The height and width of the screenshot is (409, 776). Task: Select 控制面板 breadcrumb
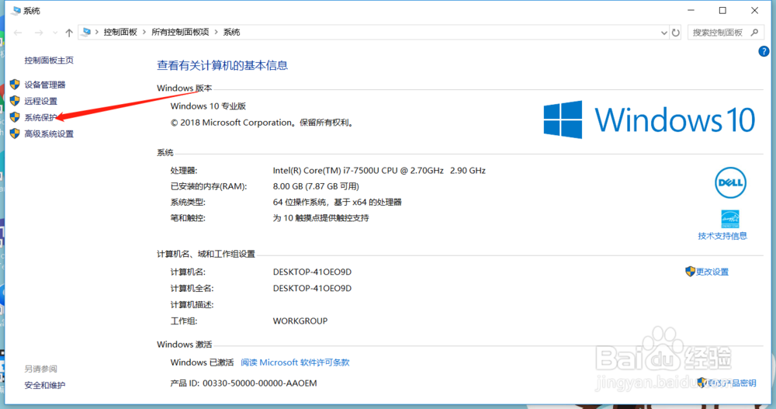coord(120,32)
